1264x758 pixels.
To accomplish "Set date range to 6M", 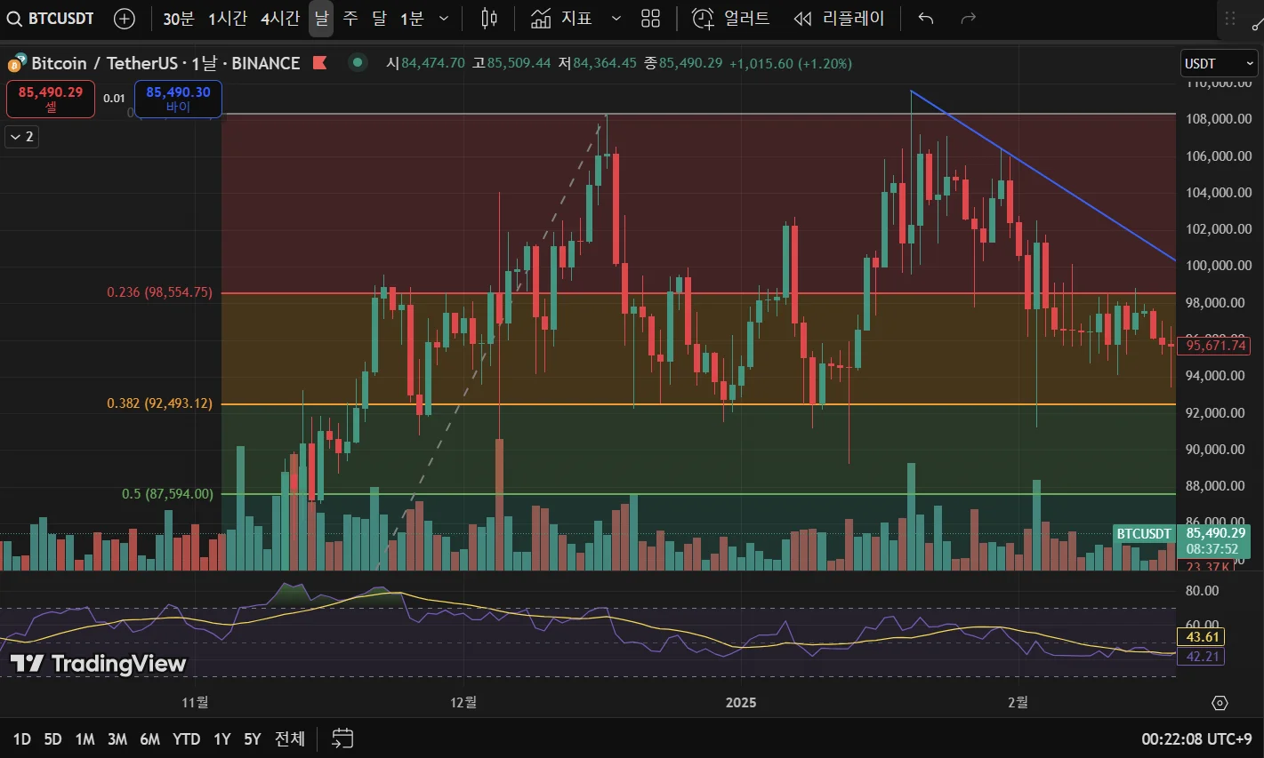I will pos(149,739).
